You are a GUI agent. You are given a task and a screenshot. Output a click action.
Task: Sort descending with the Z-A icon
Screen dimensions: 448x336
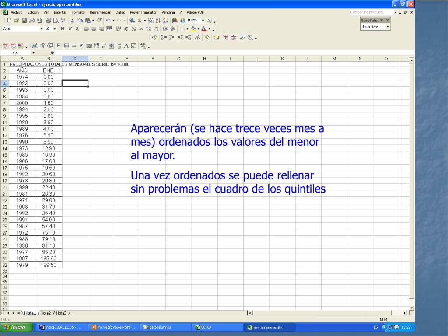pos(165,20)
